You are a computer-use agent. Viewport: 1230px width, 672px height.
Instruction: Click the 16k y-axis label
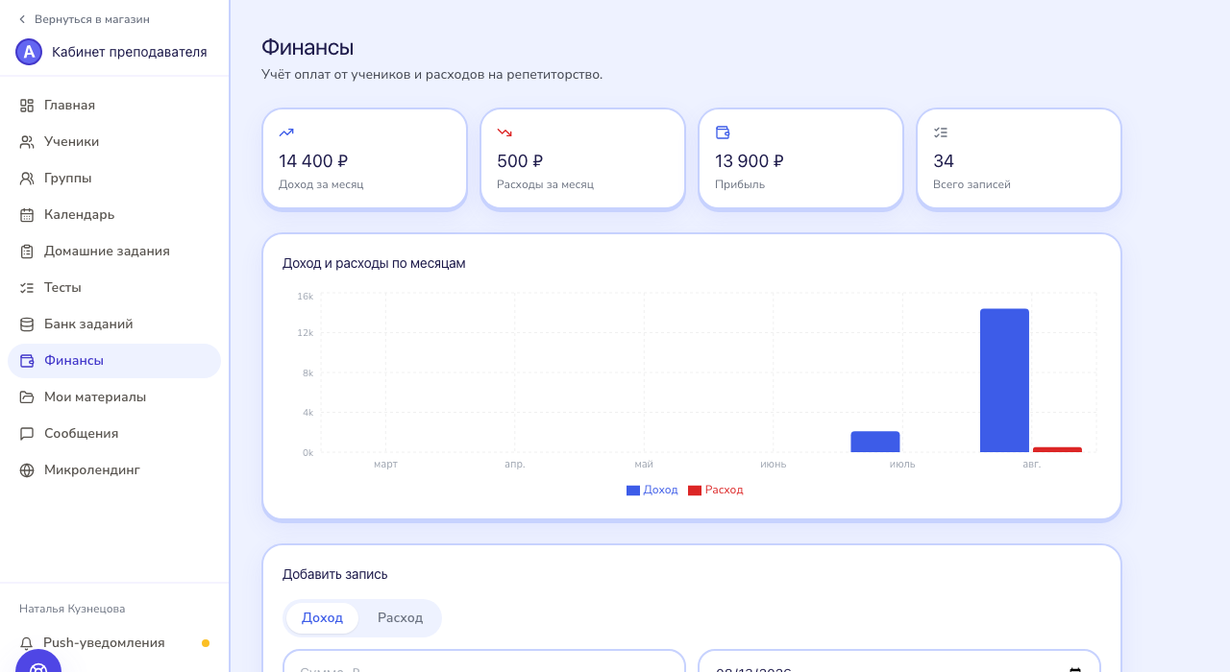click(306, 297)
